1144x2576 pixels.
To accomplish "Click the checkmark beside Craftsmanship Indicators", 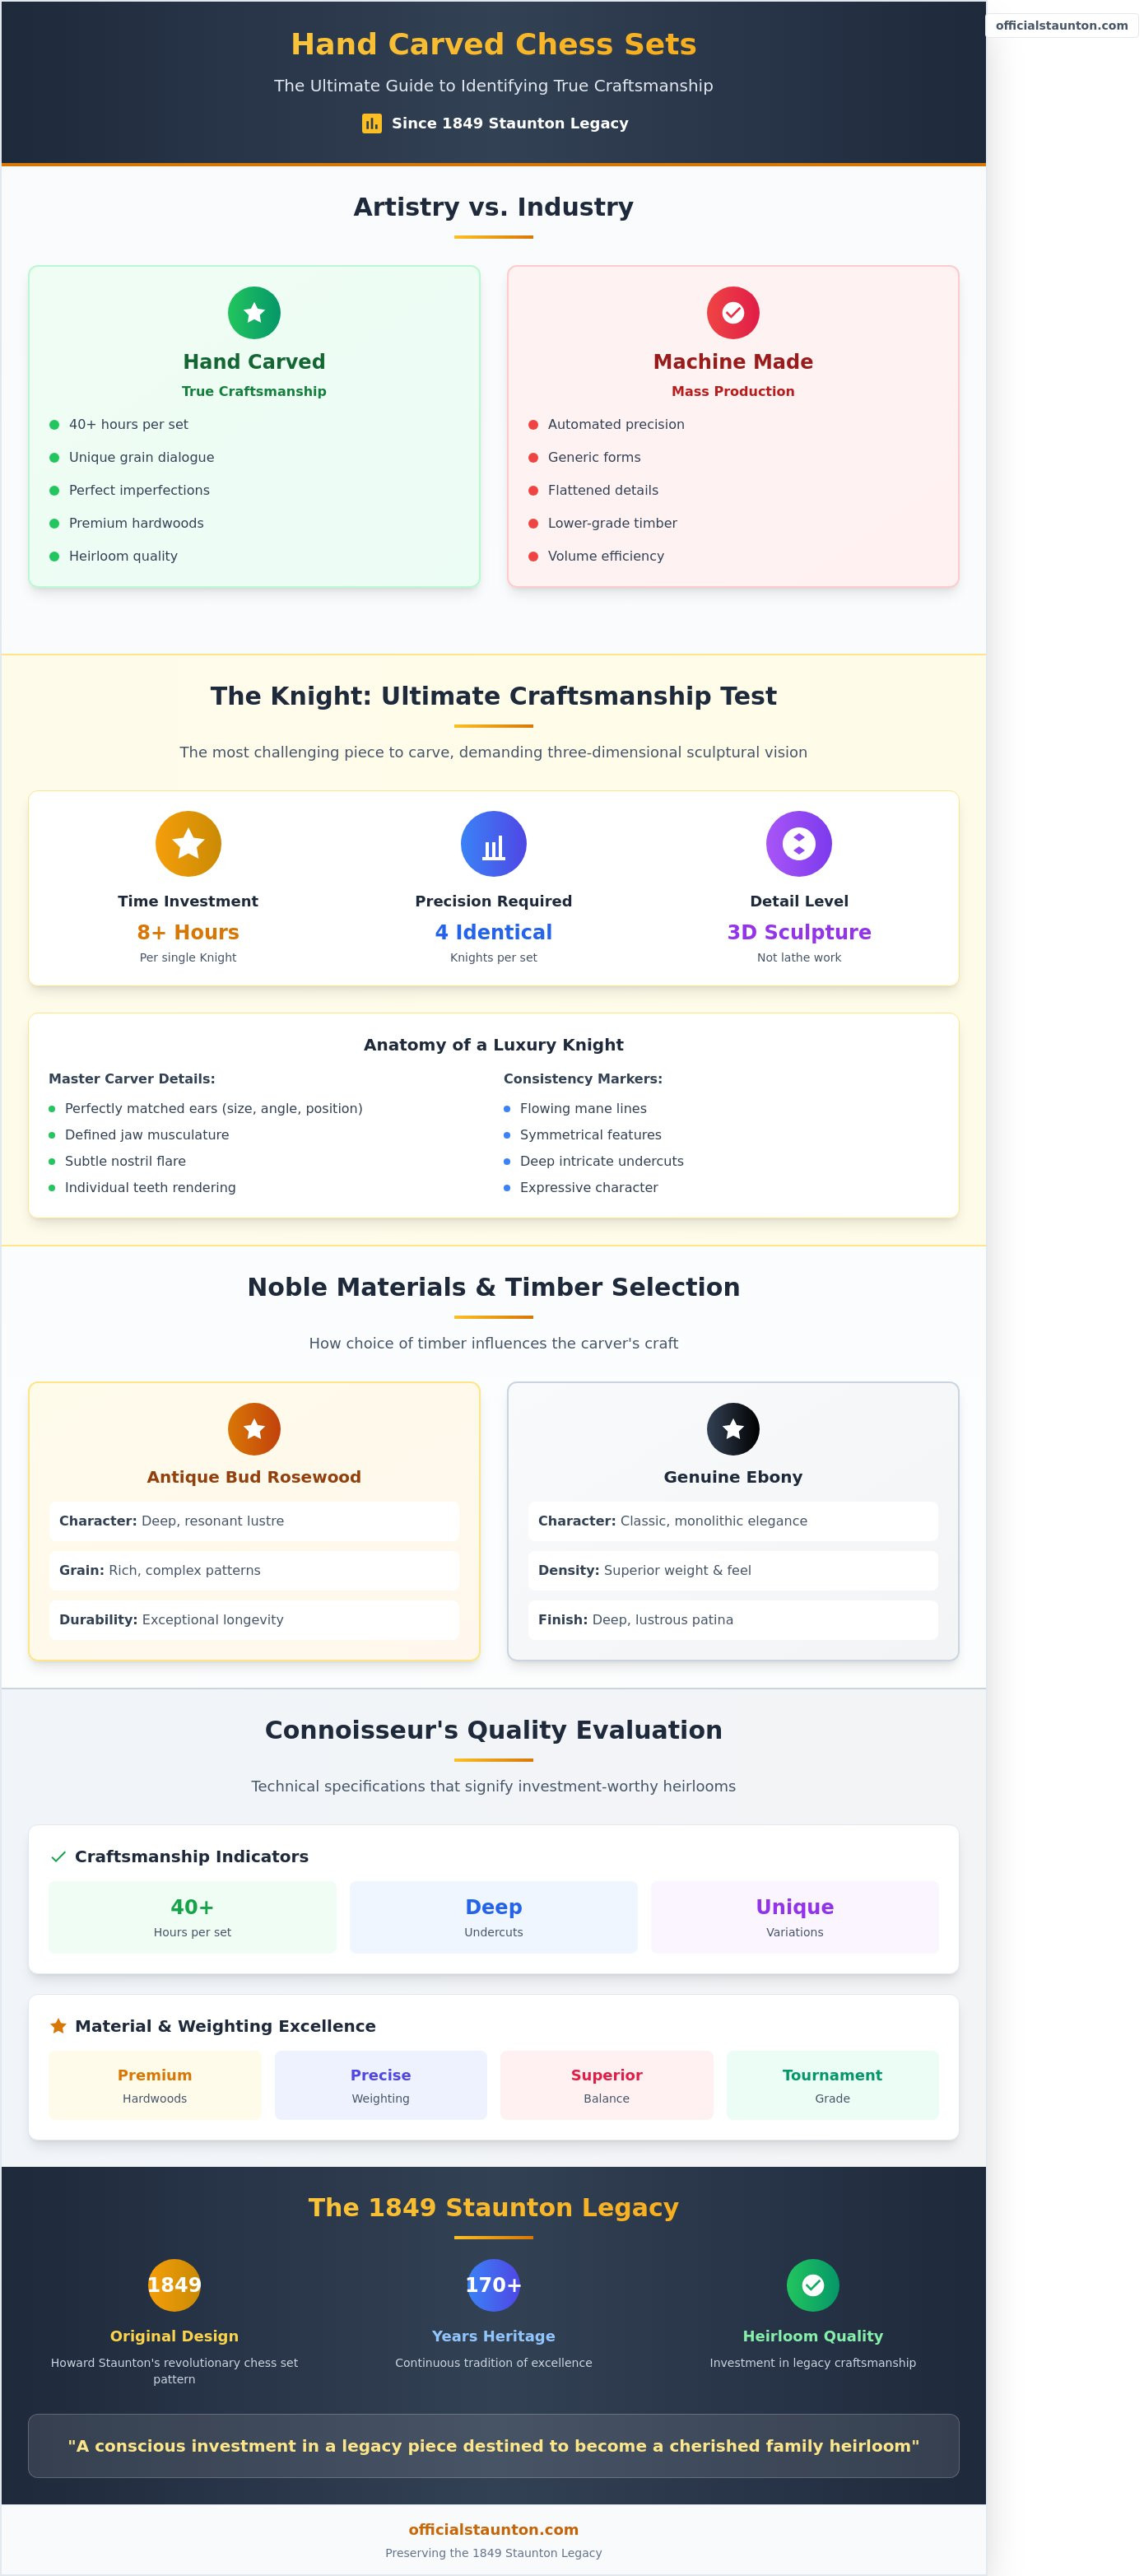I will pos(58,1857).
